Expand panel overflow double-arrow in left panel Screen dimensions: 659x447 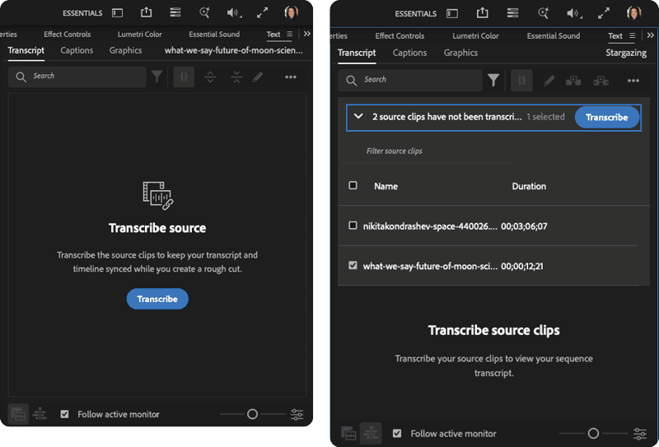[307, 34]
